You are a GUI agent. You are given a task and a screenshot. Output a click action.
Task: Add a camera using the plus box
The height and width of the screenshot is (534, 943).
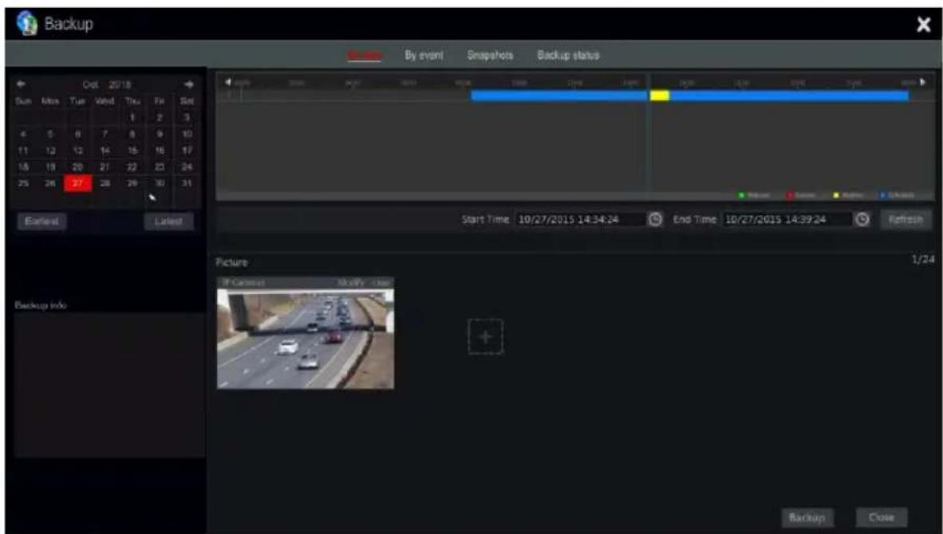click(x=485, y=336)
